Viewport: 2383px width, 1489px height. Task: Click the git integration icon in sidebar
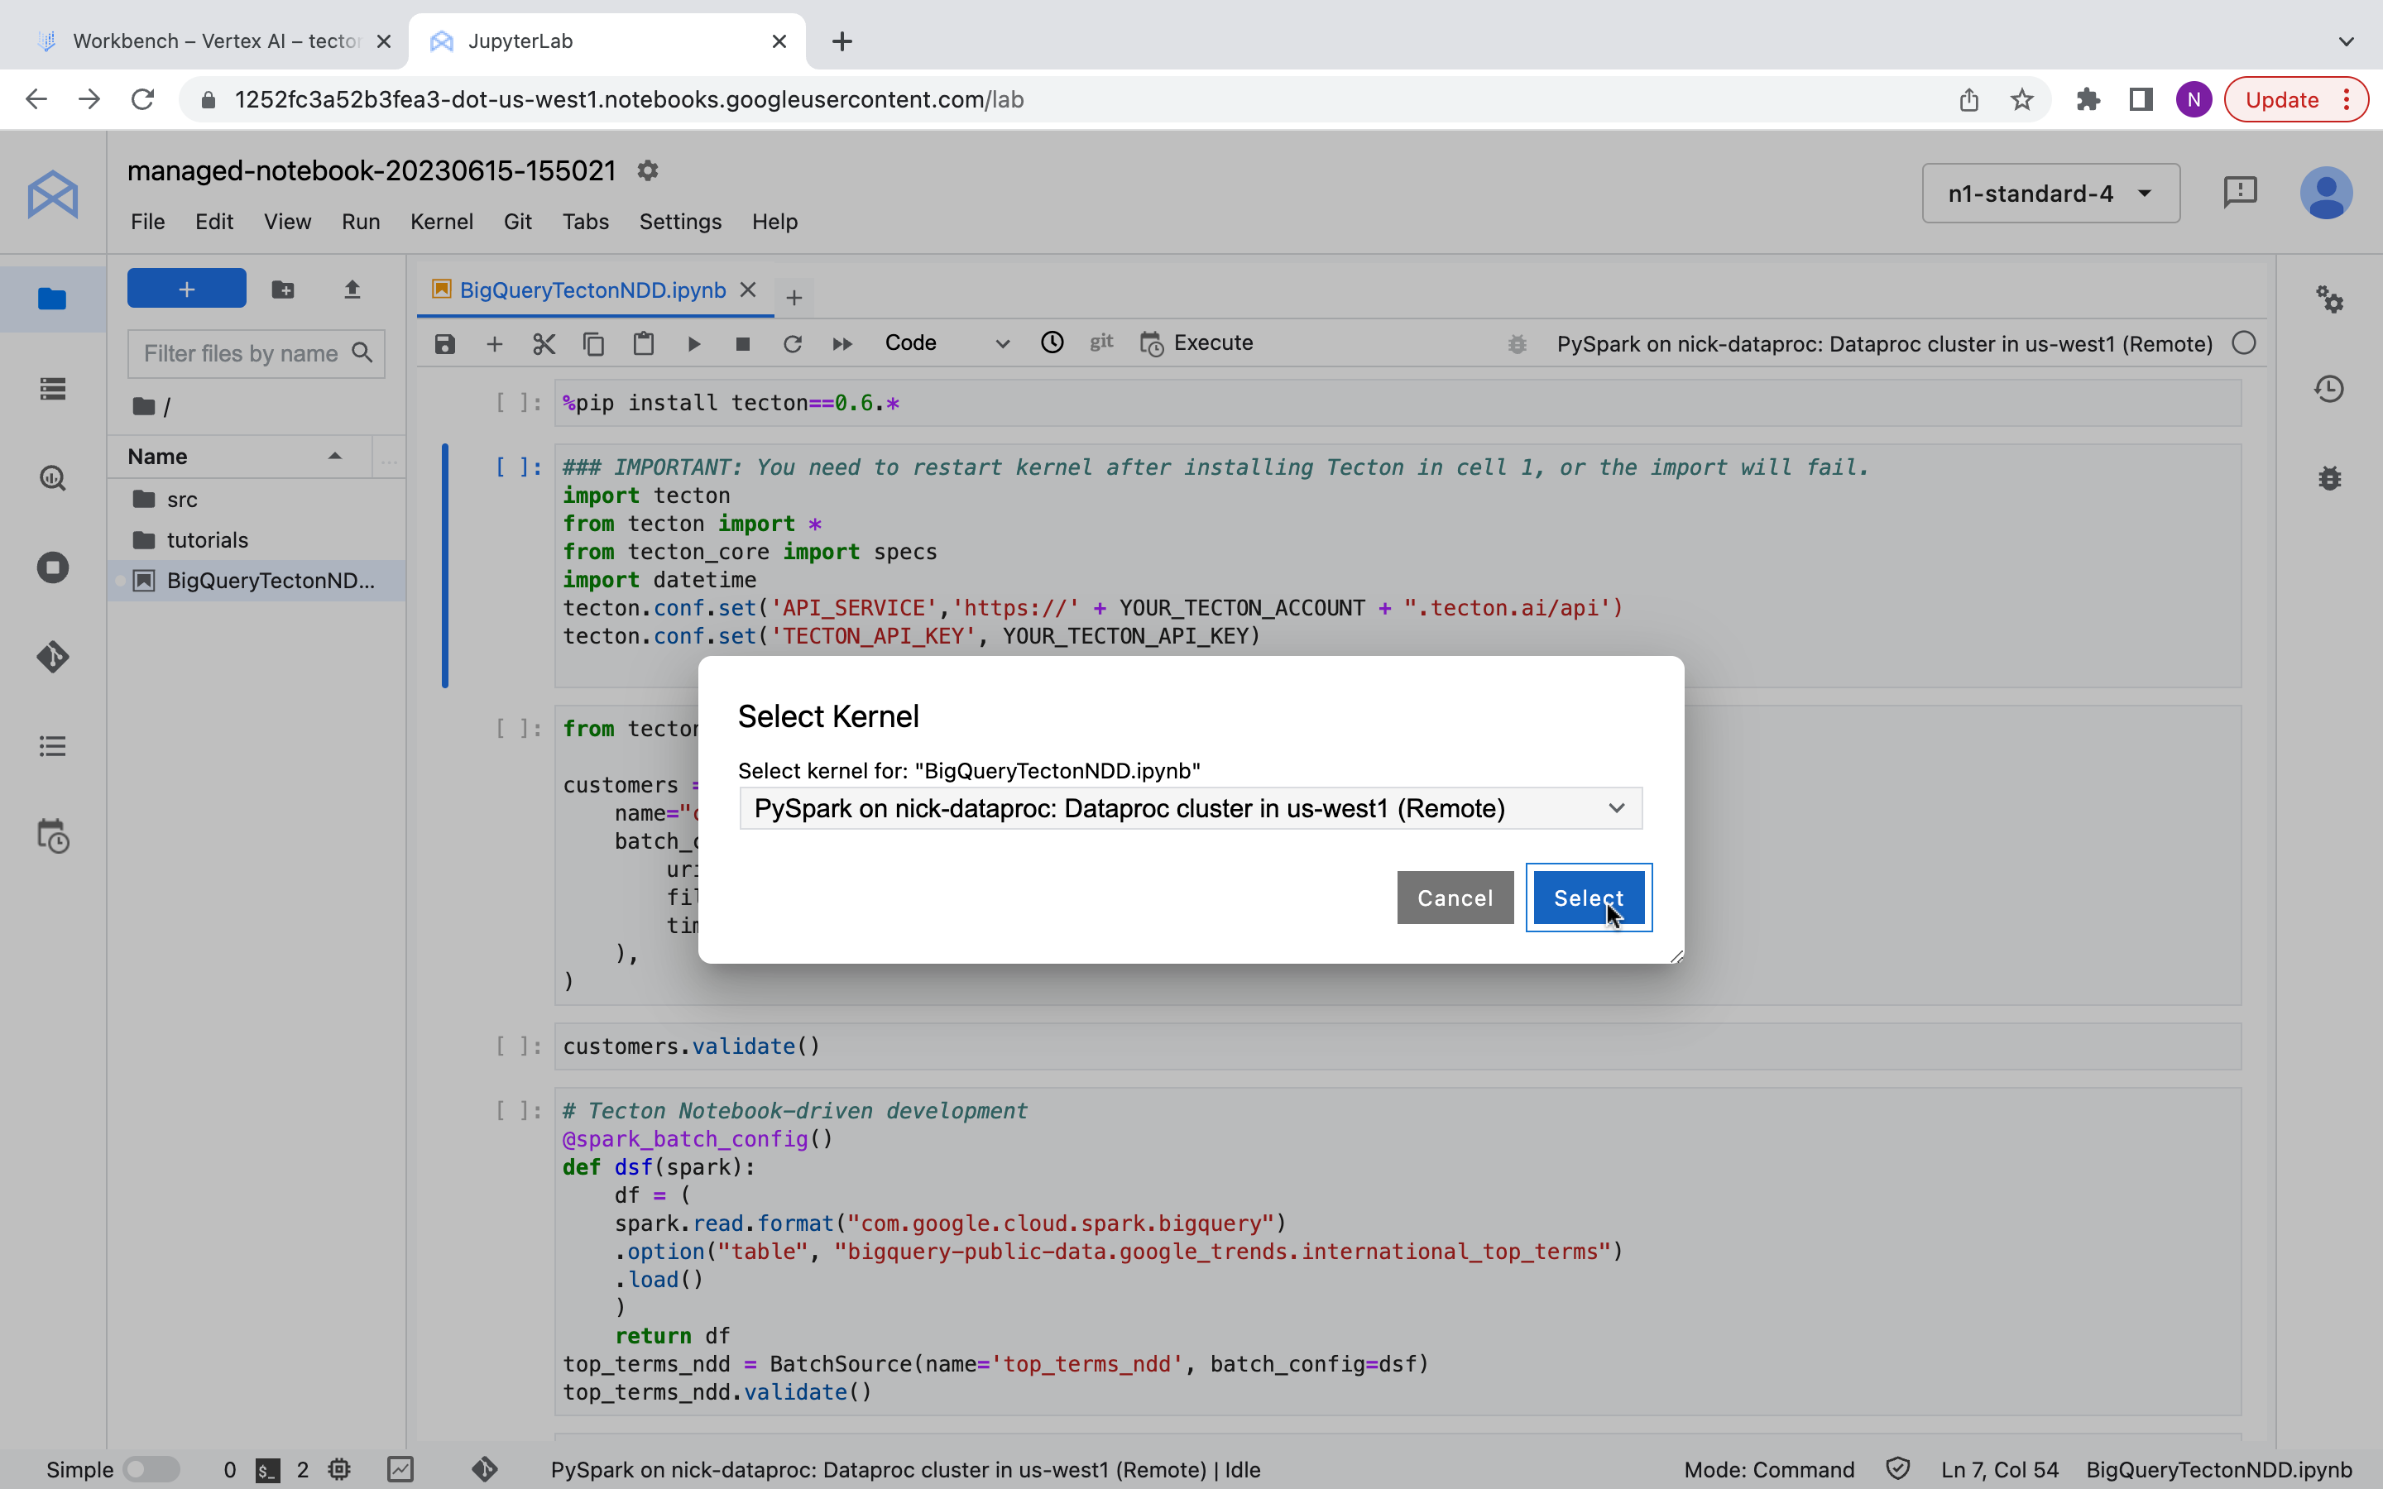[x=51, y=655]
